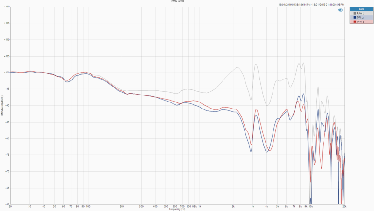Click the gray RAW L color swatch
The image size is (374, 211).
coord(355,14)
